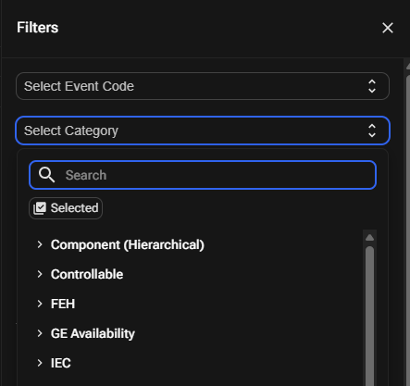Expand the IEC chevron

(x=40, y=363)
